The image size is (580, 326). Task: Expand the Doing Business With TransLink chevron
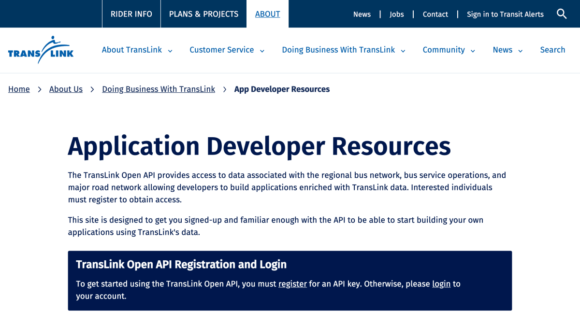[x=403, y=51]
